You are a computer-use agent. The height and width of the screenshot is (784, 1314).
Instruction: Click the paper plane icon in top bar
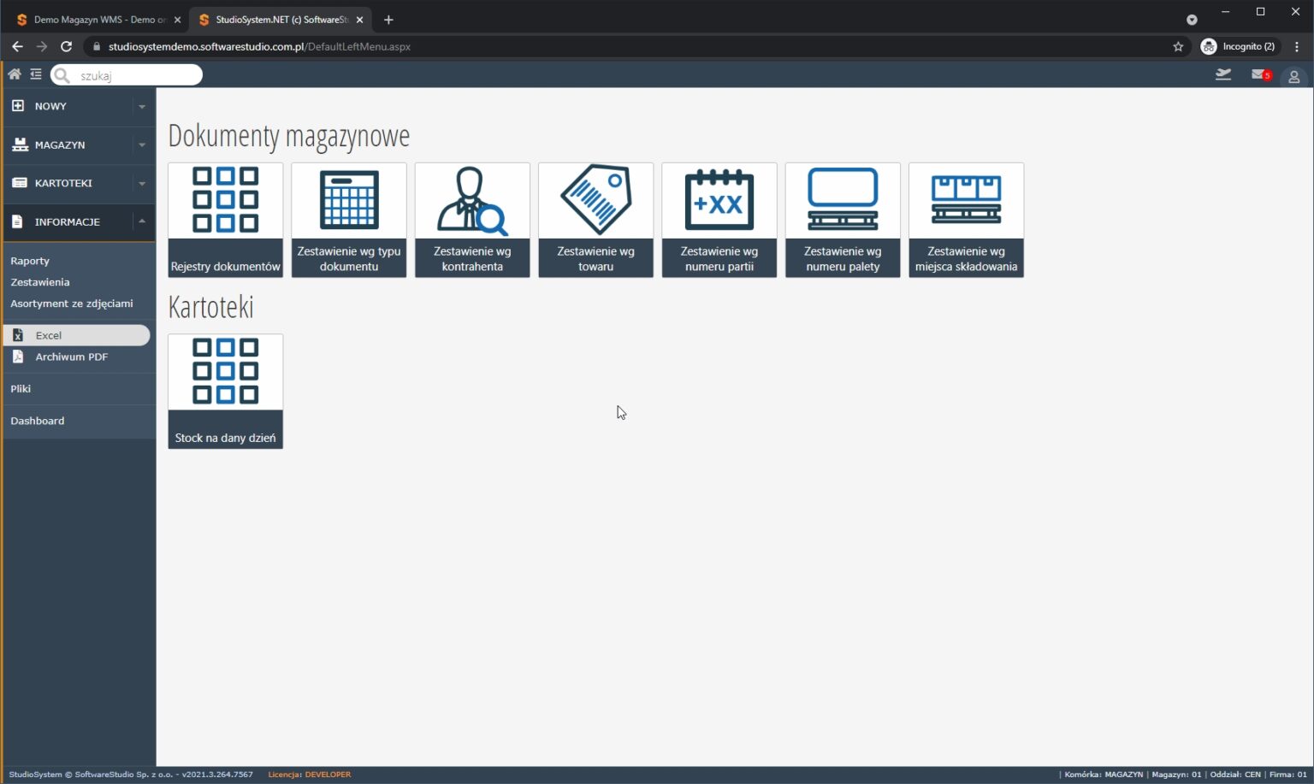[1222, 74]
